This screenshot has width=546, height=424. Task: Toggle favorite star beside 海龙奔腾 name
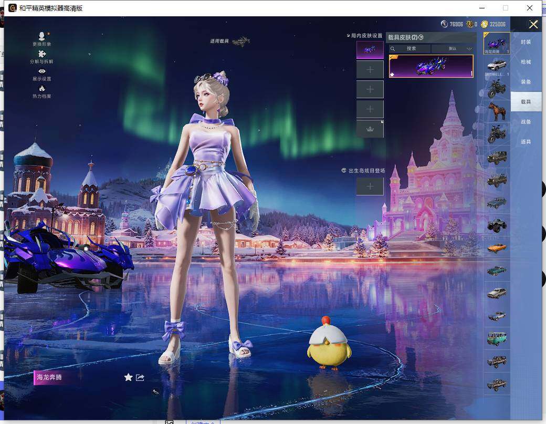tap(128, 377)
